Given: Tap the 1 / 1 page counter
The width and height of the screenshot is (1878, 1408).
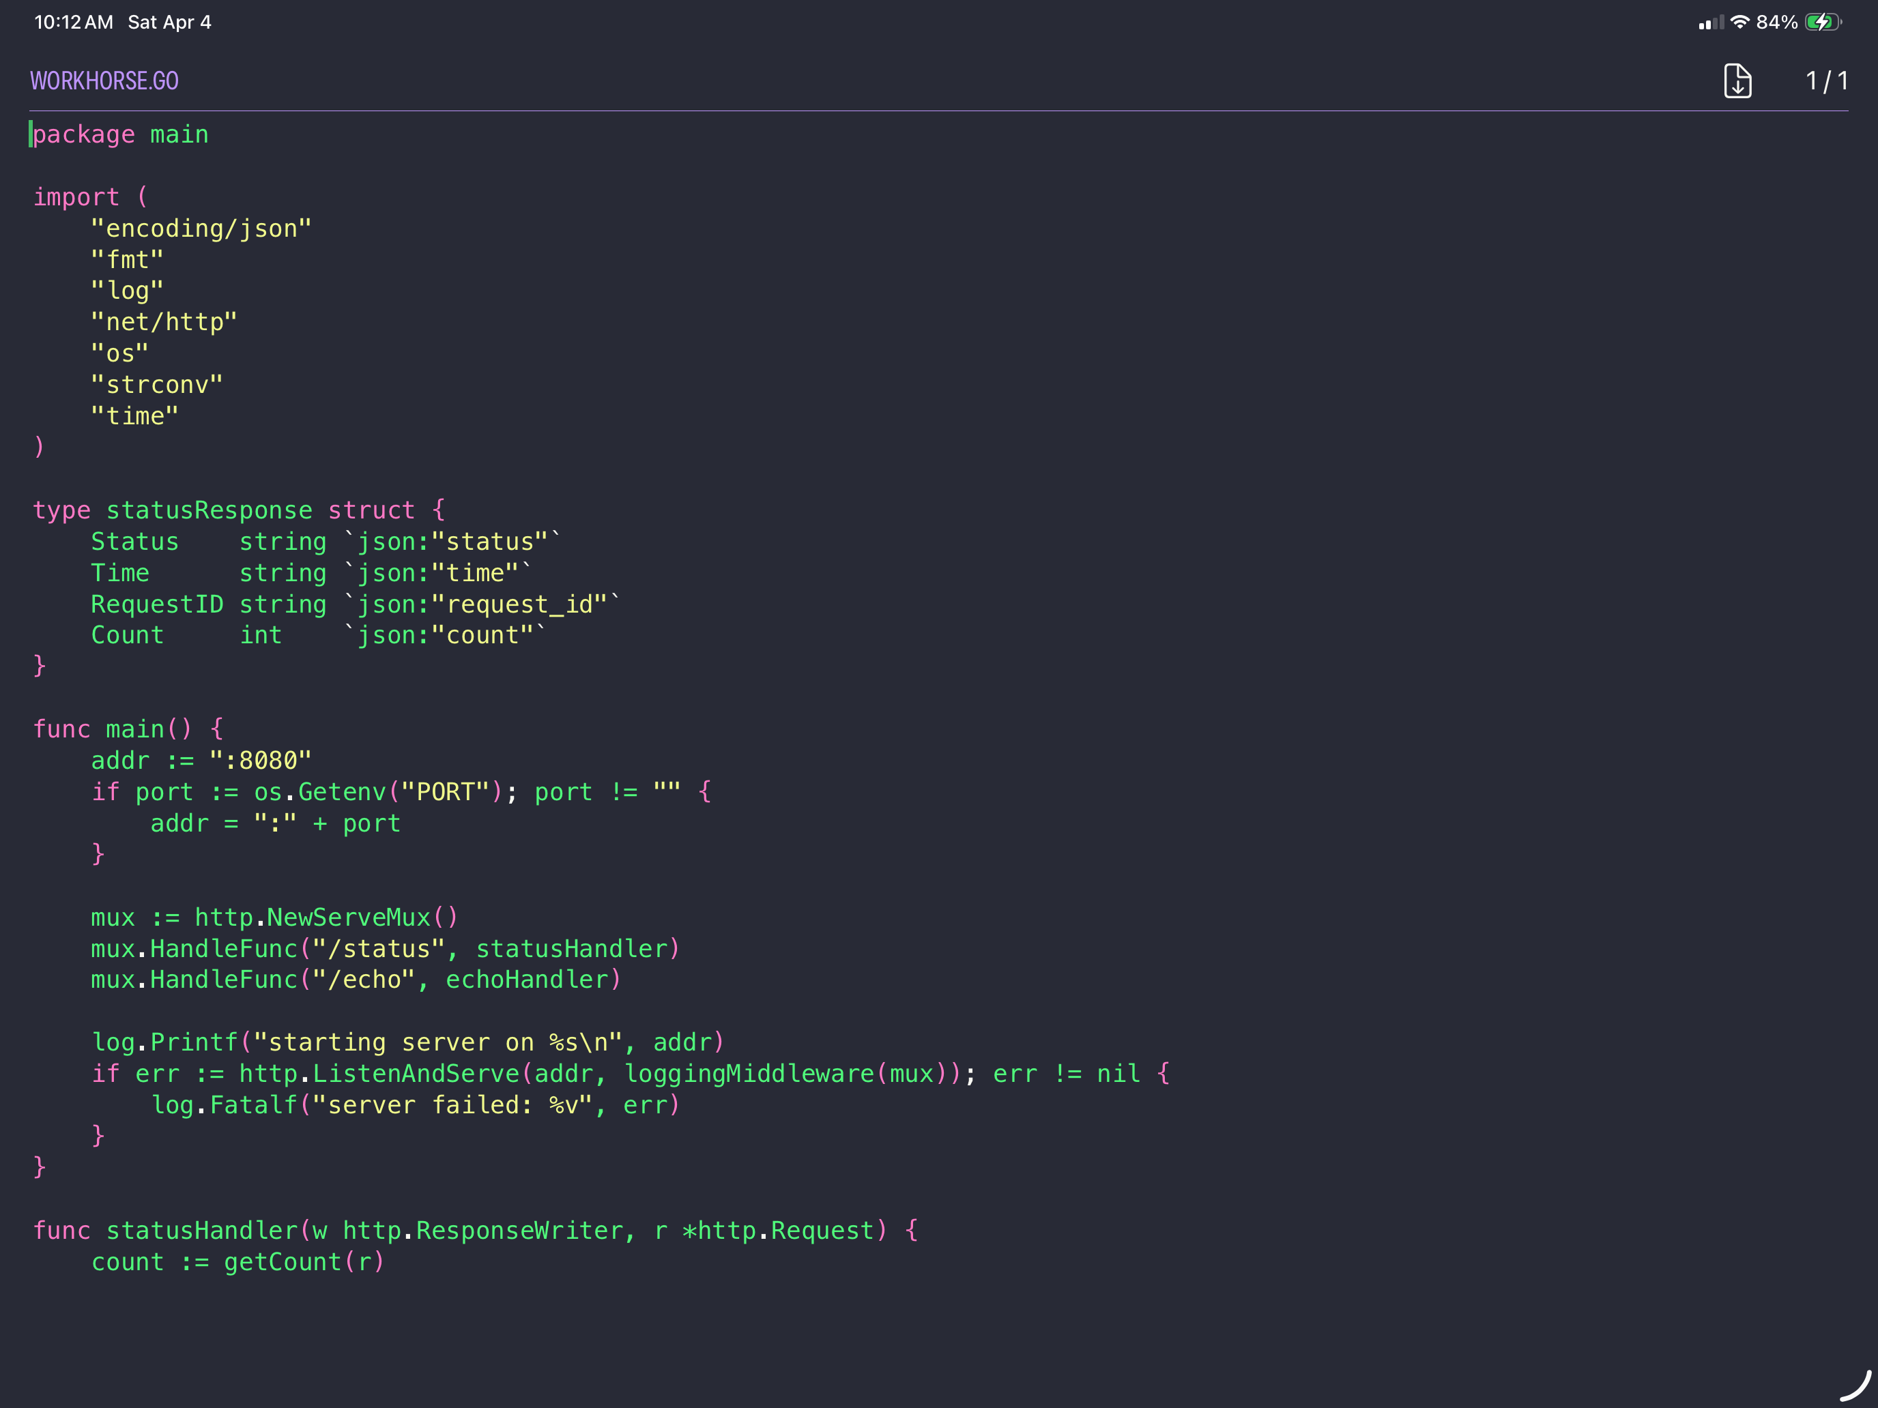Looking at the screenshot, I should click(1826, 80).
